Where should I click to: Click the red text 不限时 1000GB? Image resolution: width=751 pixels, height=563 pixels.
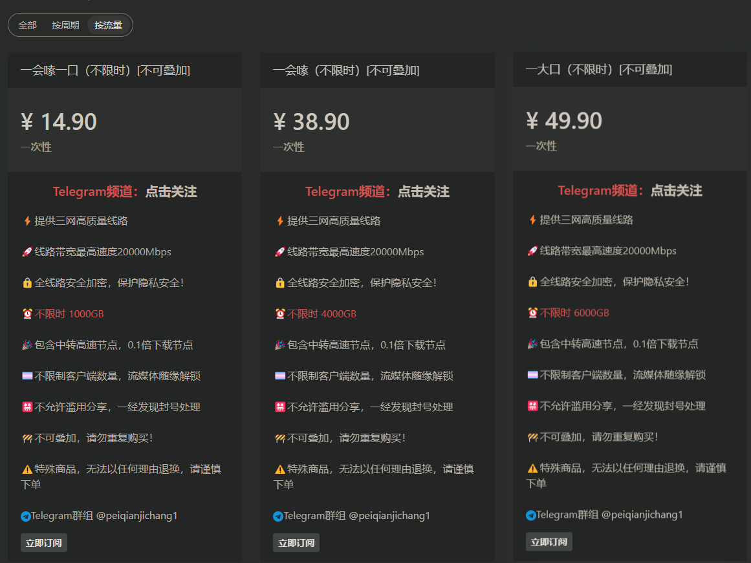tap(69, 314)
